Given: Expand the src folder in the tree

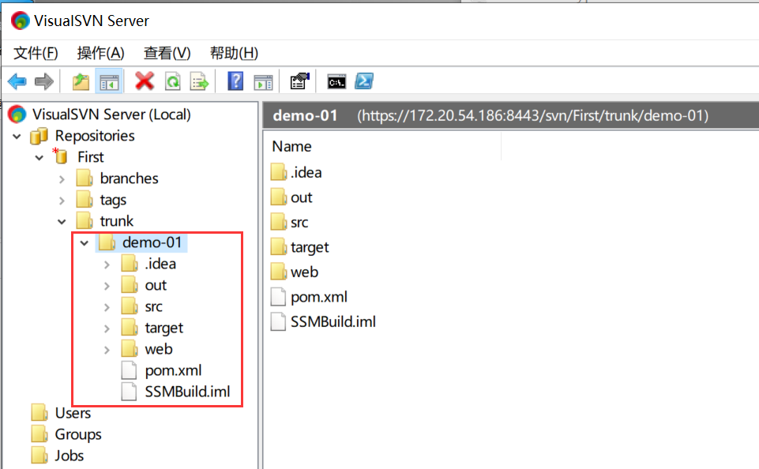Looking at the screenshot, I should point(107,307).
